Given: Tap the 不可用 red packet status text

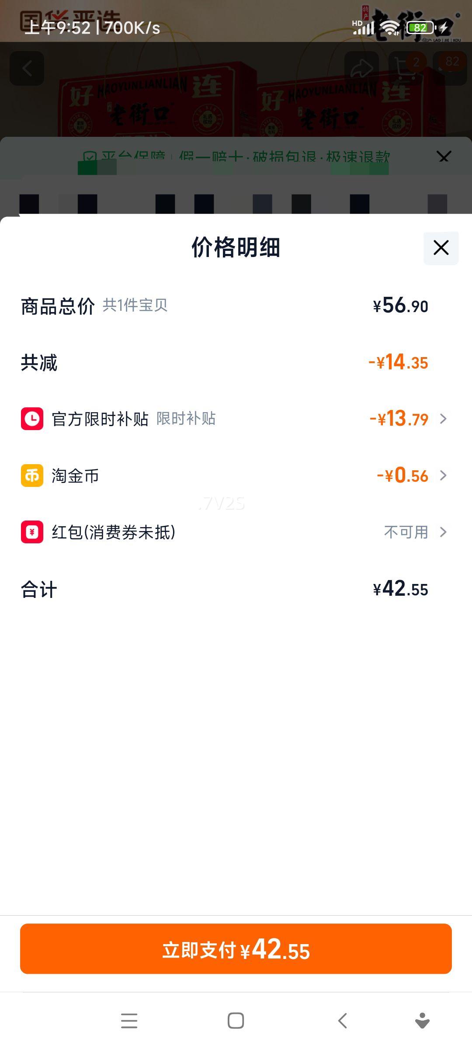Looking at the screenshot, I should tap(406, 532).
